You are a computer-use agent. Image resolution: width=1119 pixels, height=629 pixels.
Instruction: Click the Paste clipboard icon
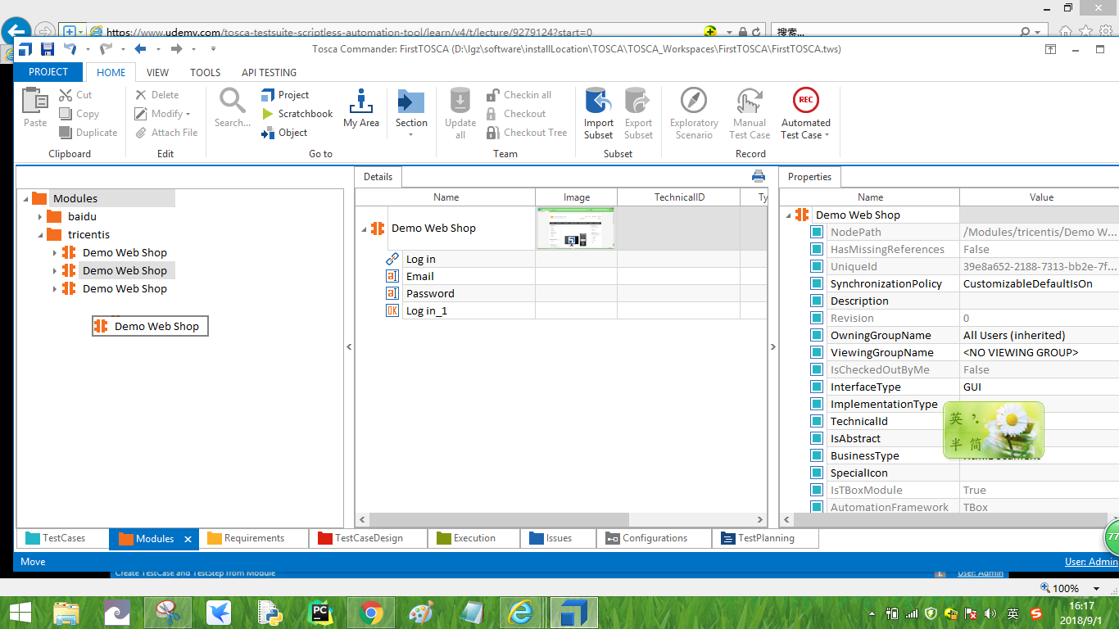[35, 102]
